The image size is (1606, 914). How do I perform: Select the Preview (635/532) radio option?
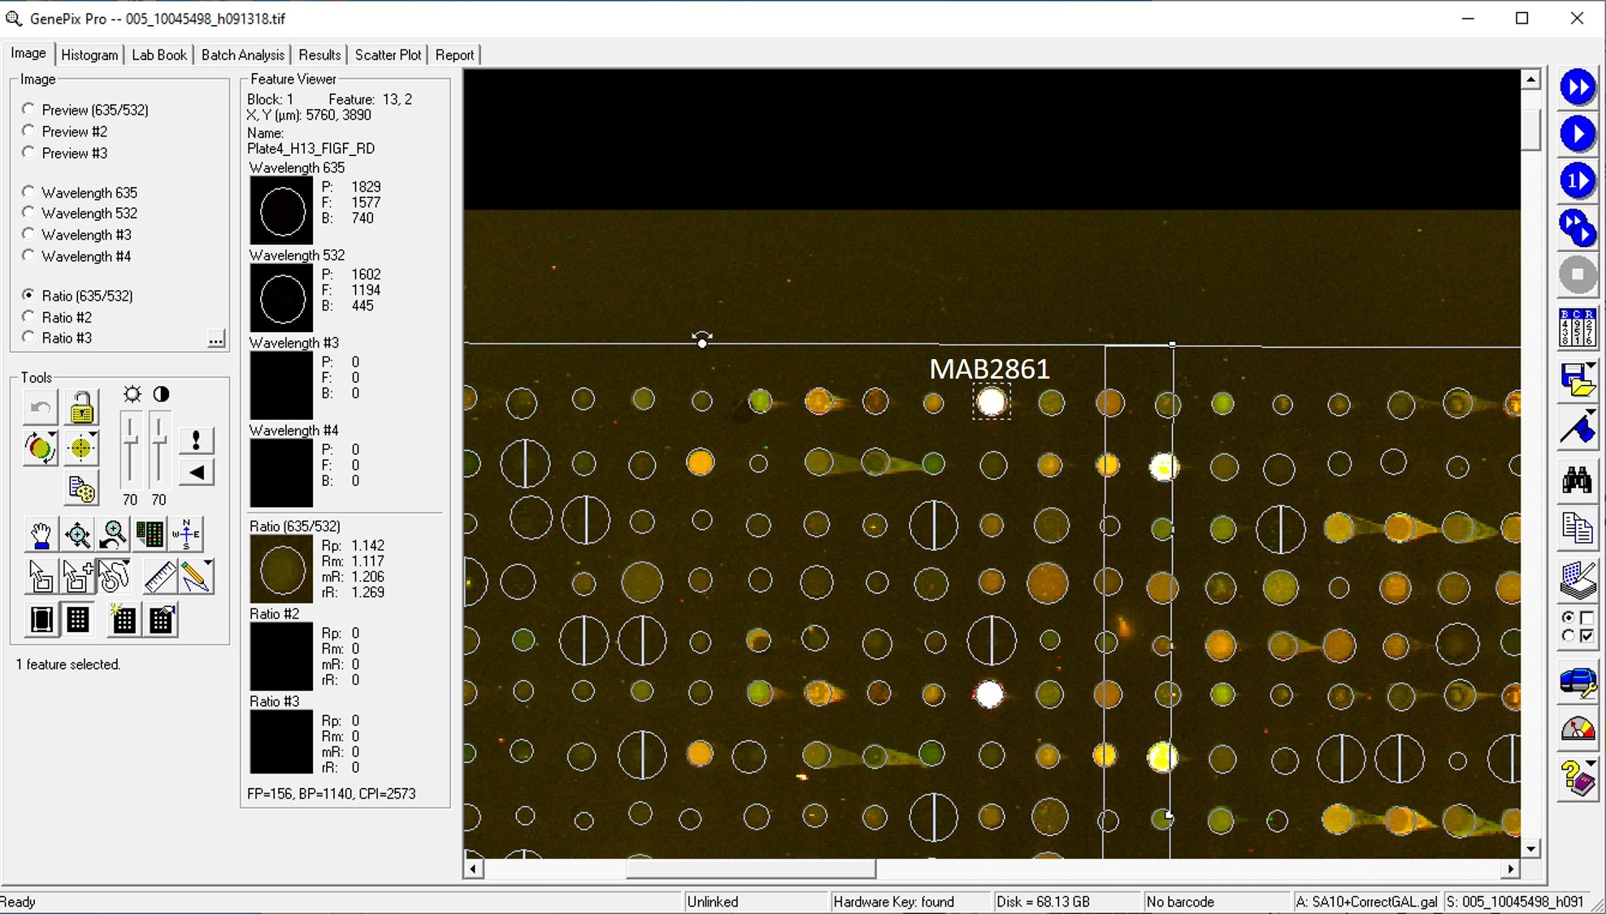[29, 109]
